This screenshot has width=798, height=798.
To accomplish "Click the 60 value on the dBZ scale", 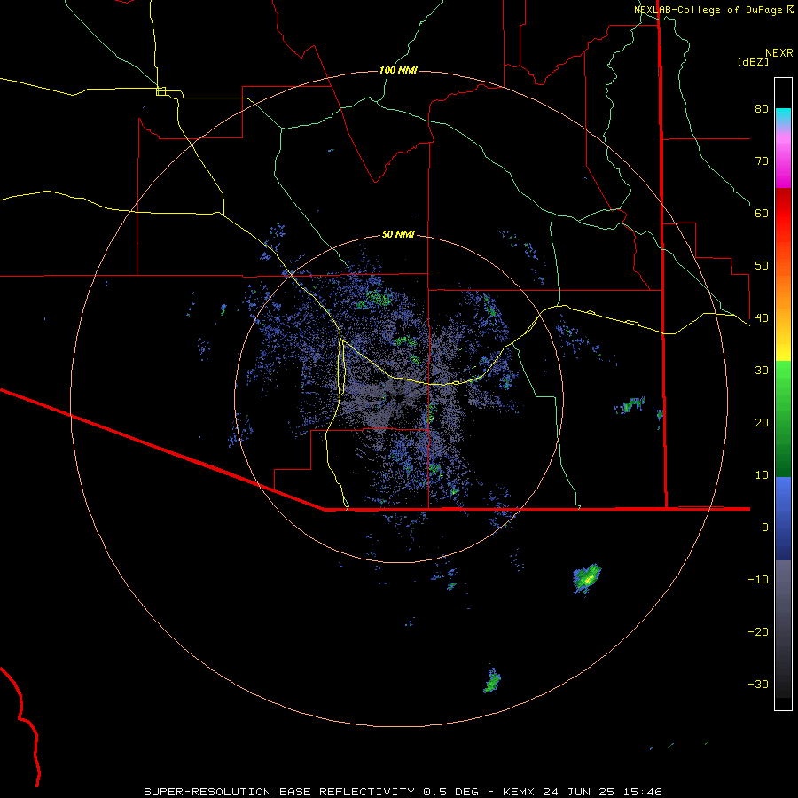I will tap(762, 213).
